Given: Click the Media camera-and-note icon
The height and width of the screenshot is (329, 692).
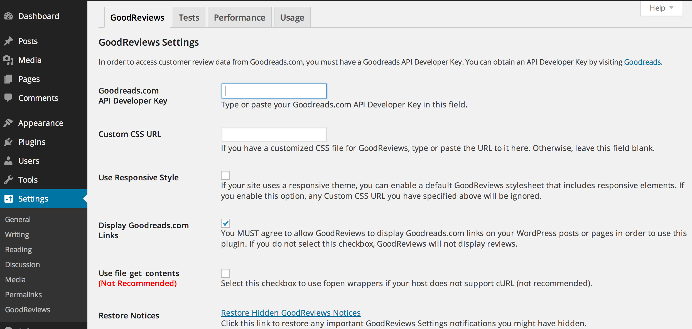Looking at the screenshot, I should [x=8, y=60].
